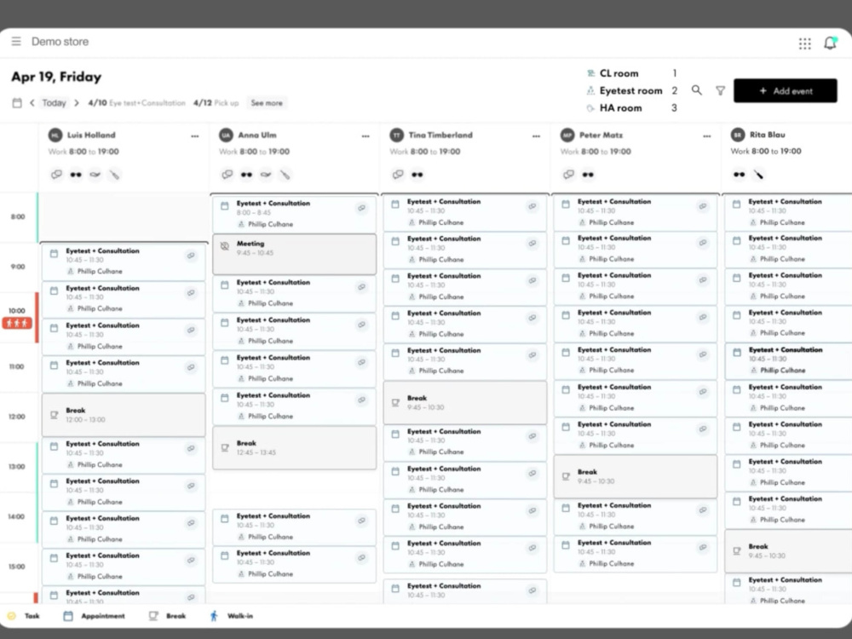Screen dimensions: 852x639
Task: Click the red walk-in badge at 10:00
Action: [x=17, y=323]
